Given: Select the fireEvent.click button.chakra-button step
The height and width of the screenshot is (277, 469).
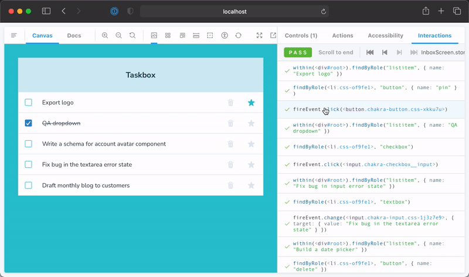Looking at the screenshot, I should (x=371, y=109).
